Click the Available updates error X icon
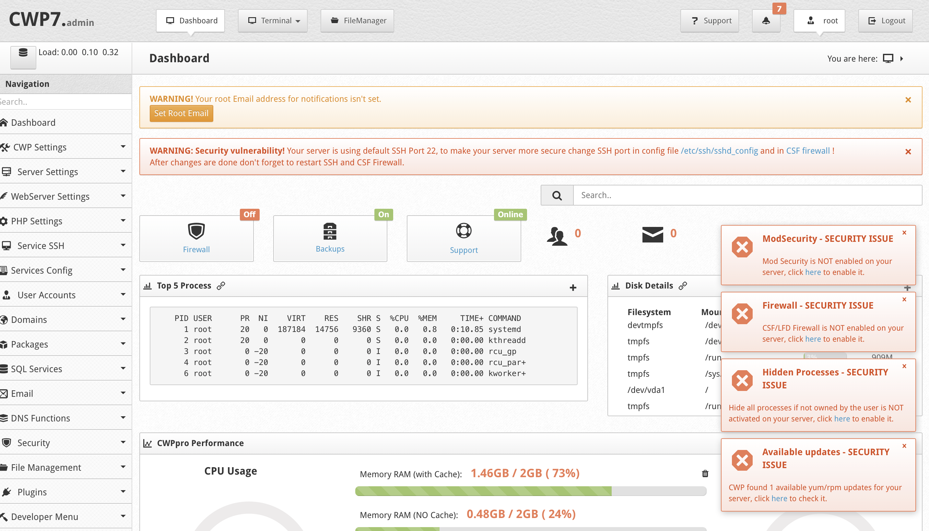 (x=742, y=460)
